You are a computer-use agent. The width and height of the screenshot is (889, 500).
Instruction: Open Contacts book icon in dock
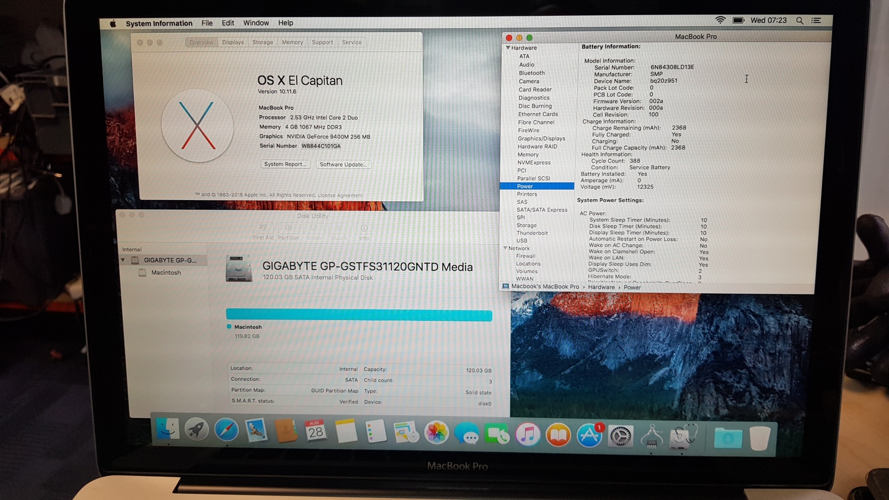286,431
